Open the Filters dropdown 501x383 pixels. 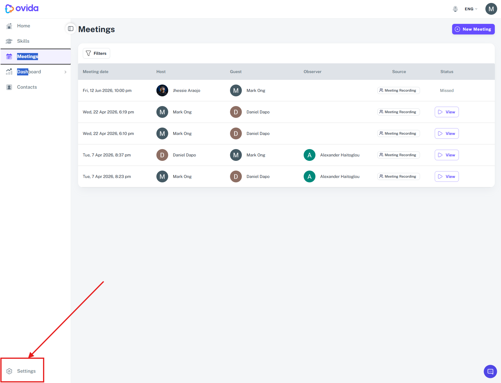[x=96, y=53]
